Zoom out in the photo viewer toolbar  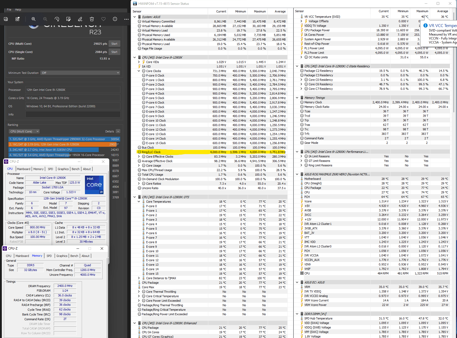(45, 19)
